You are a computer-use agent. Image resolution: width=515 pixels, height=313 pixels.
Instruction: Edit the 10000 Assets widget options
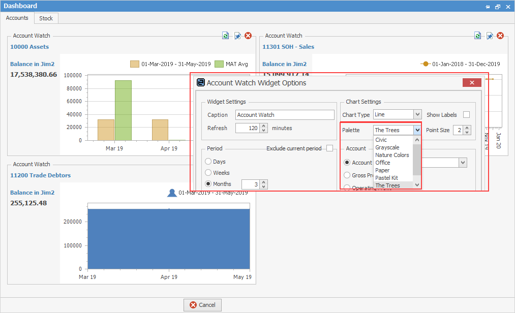(x=237, y=36)
